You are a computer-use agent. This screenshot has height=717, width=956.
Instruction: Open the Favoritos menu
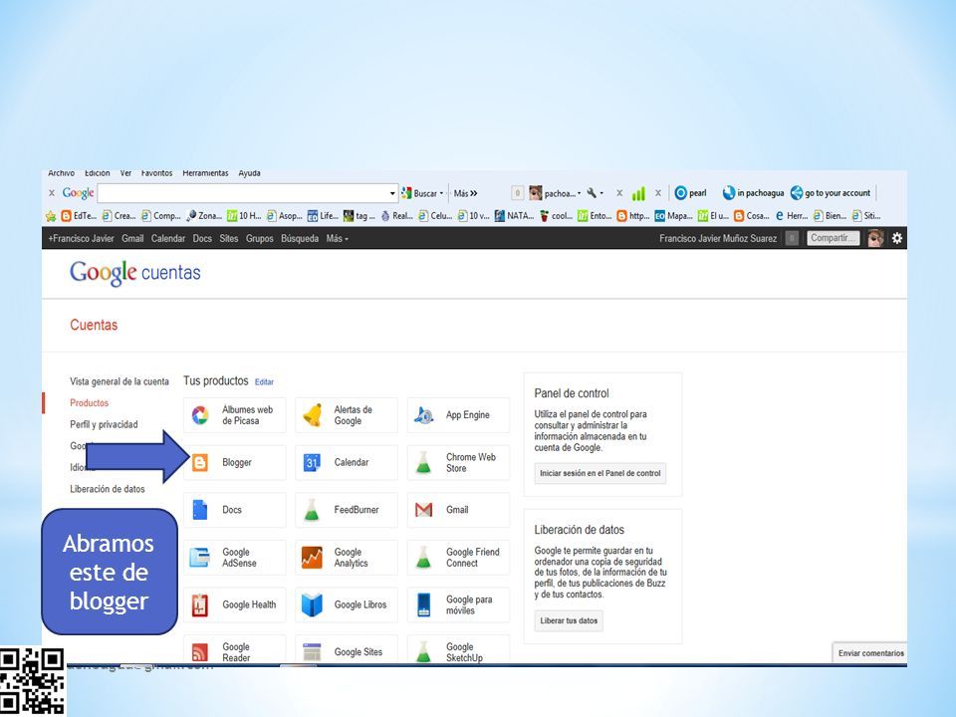tap(156, 173)
